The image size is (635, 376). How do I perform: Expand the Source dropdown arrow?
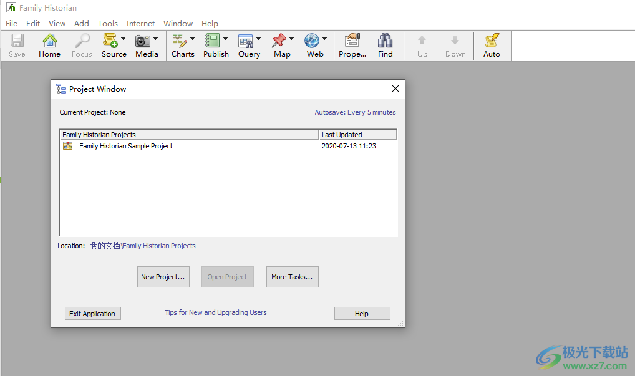point(123,39)
